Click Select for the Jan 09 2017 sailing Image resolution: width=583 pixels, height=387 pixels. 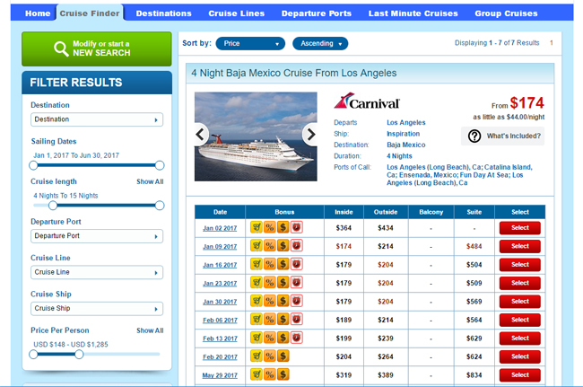(520, 246)
